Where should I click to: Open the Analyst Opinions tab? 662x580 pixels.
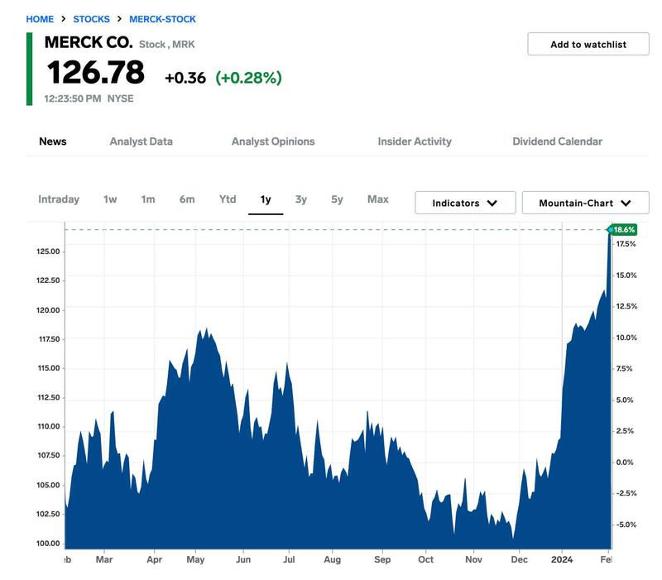(x=273, y=141)
